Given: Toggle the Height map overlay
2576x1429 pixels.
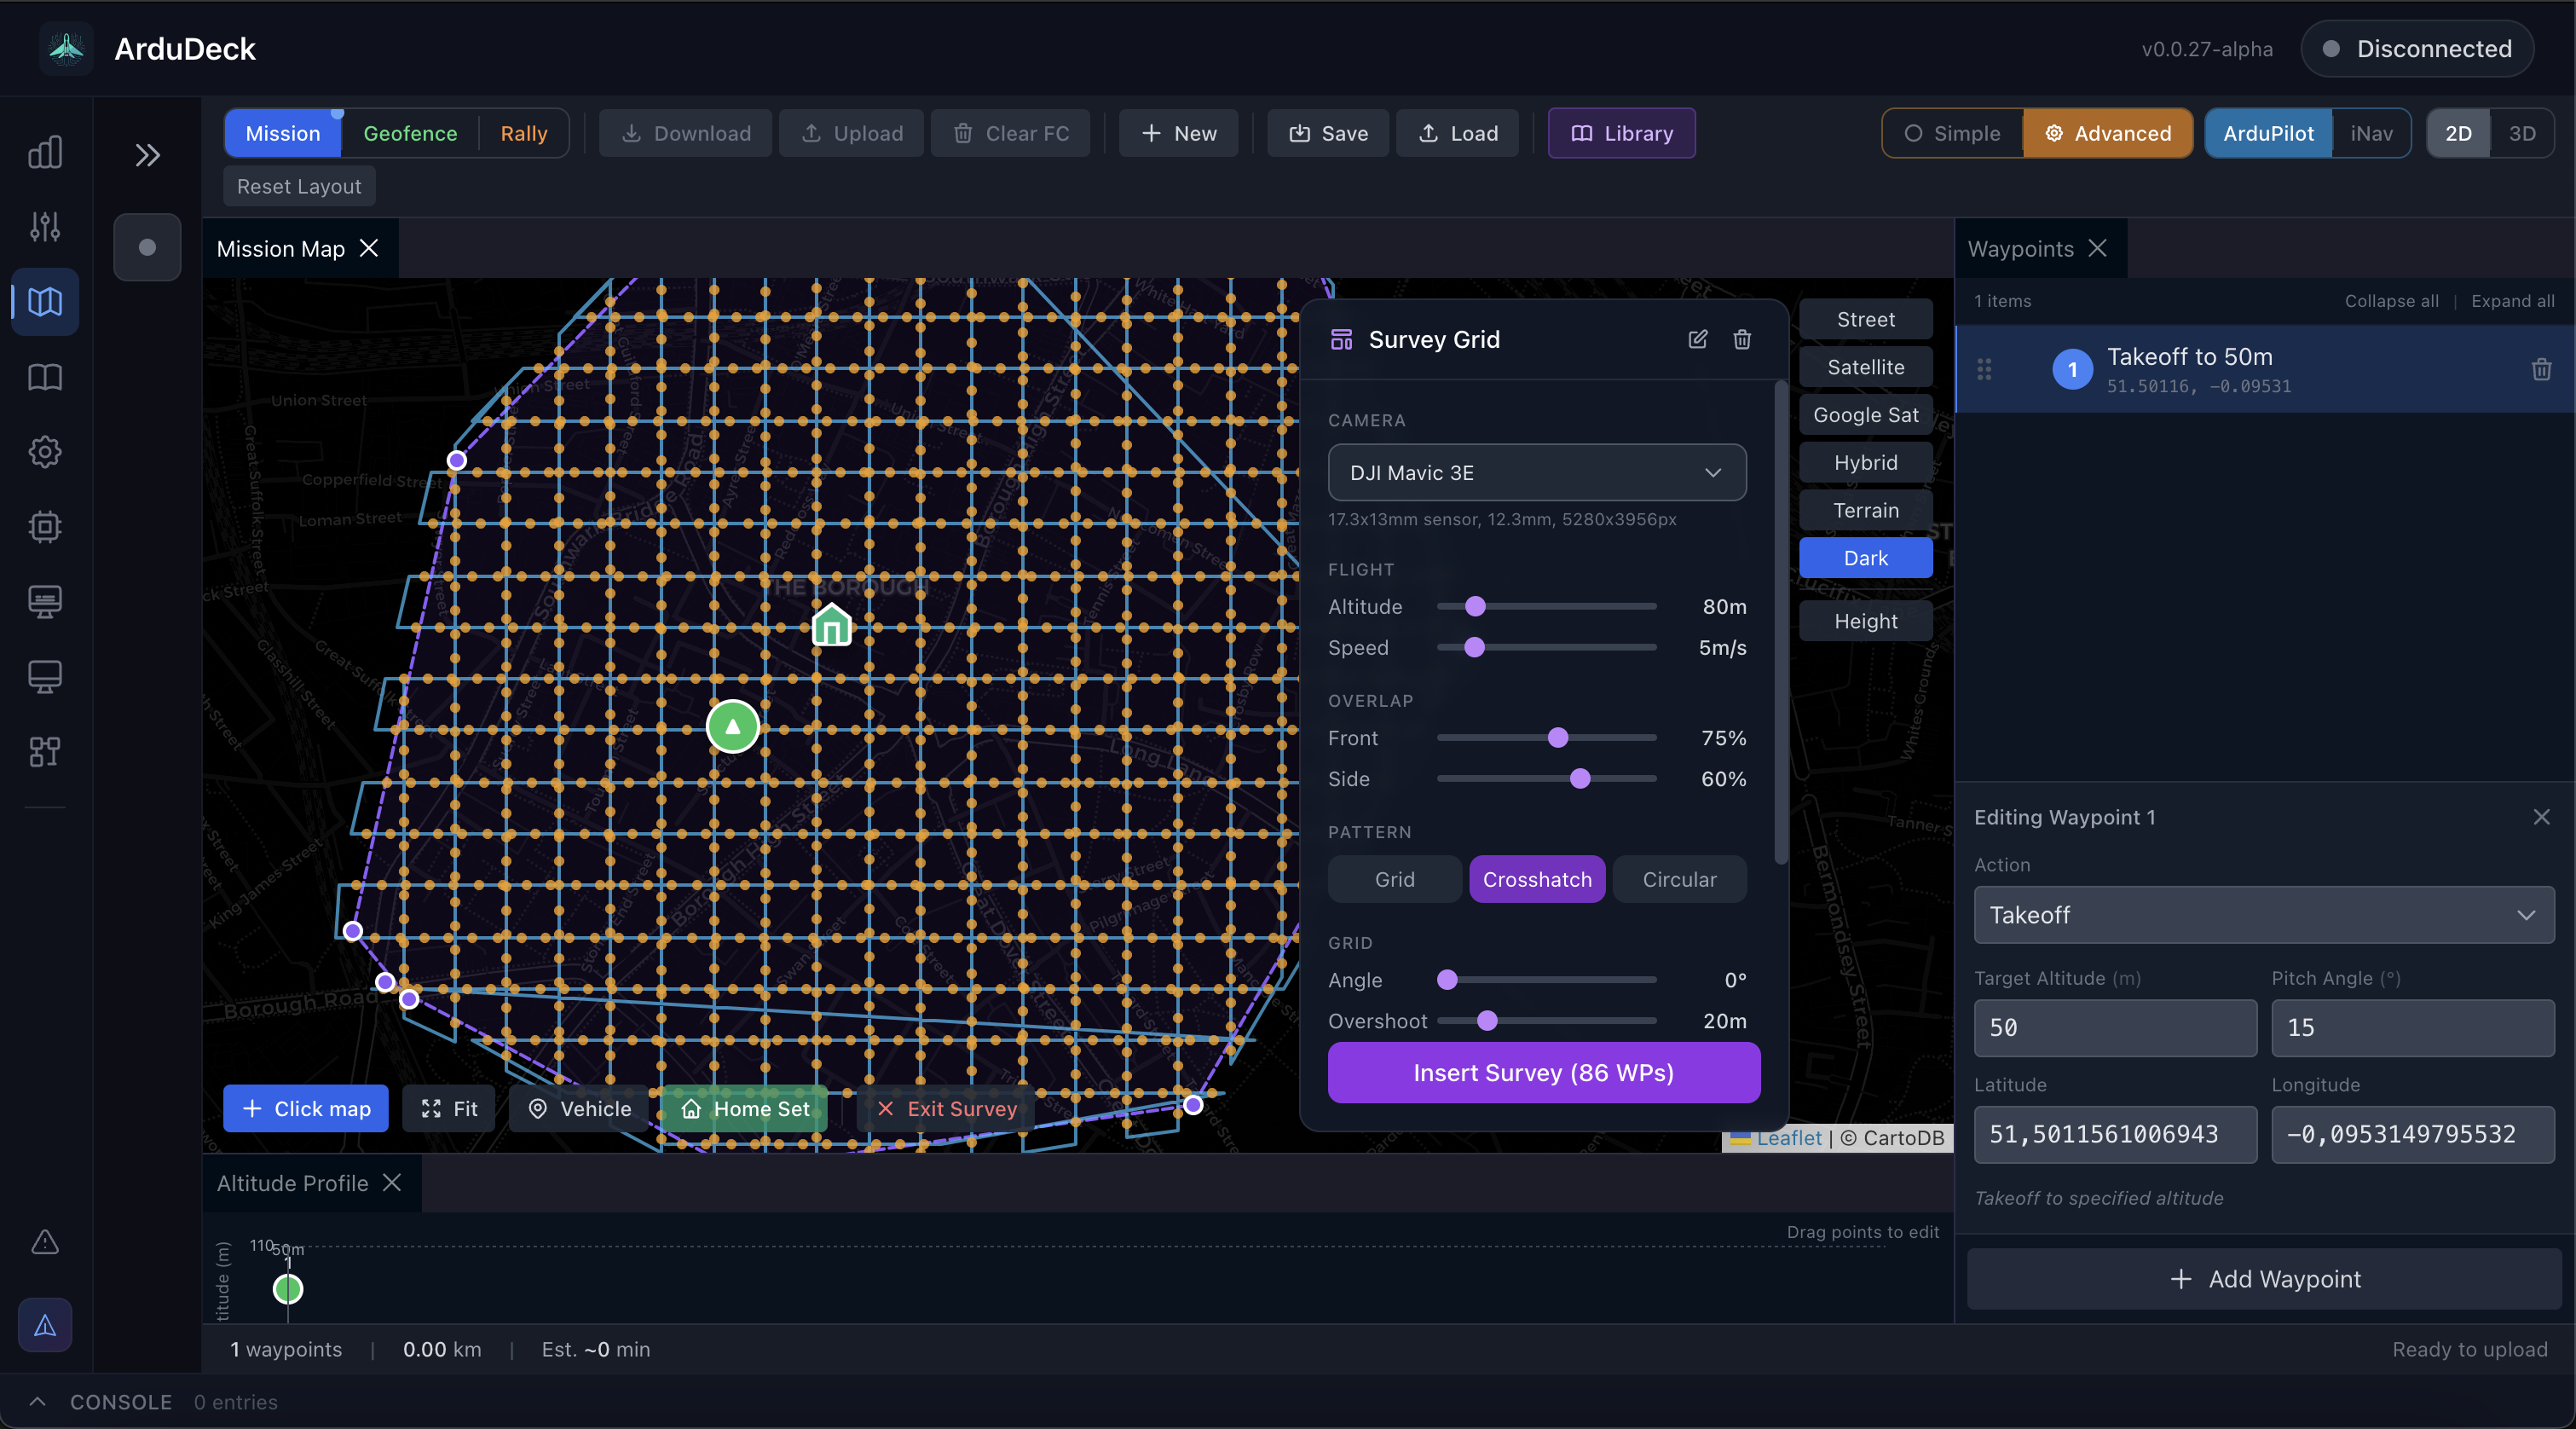Looking at the screenshot, I should pyautogui.click(x=1865, y=621).
